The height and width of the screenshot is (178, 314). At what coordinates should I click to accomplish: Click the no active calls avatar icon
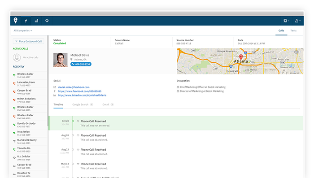17,57
